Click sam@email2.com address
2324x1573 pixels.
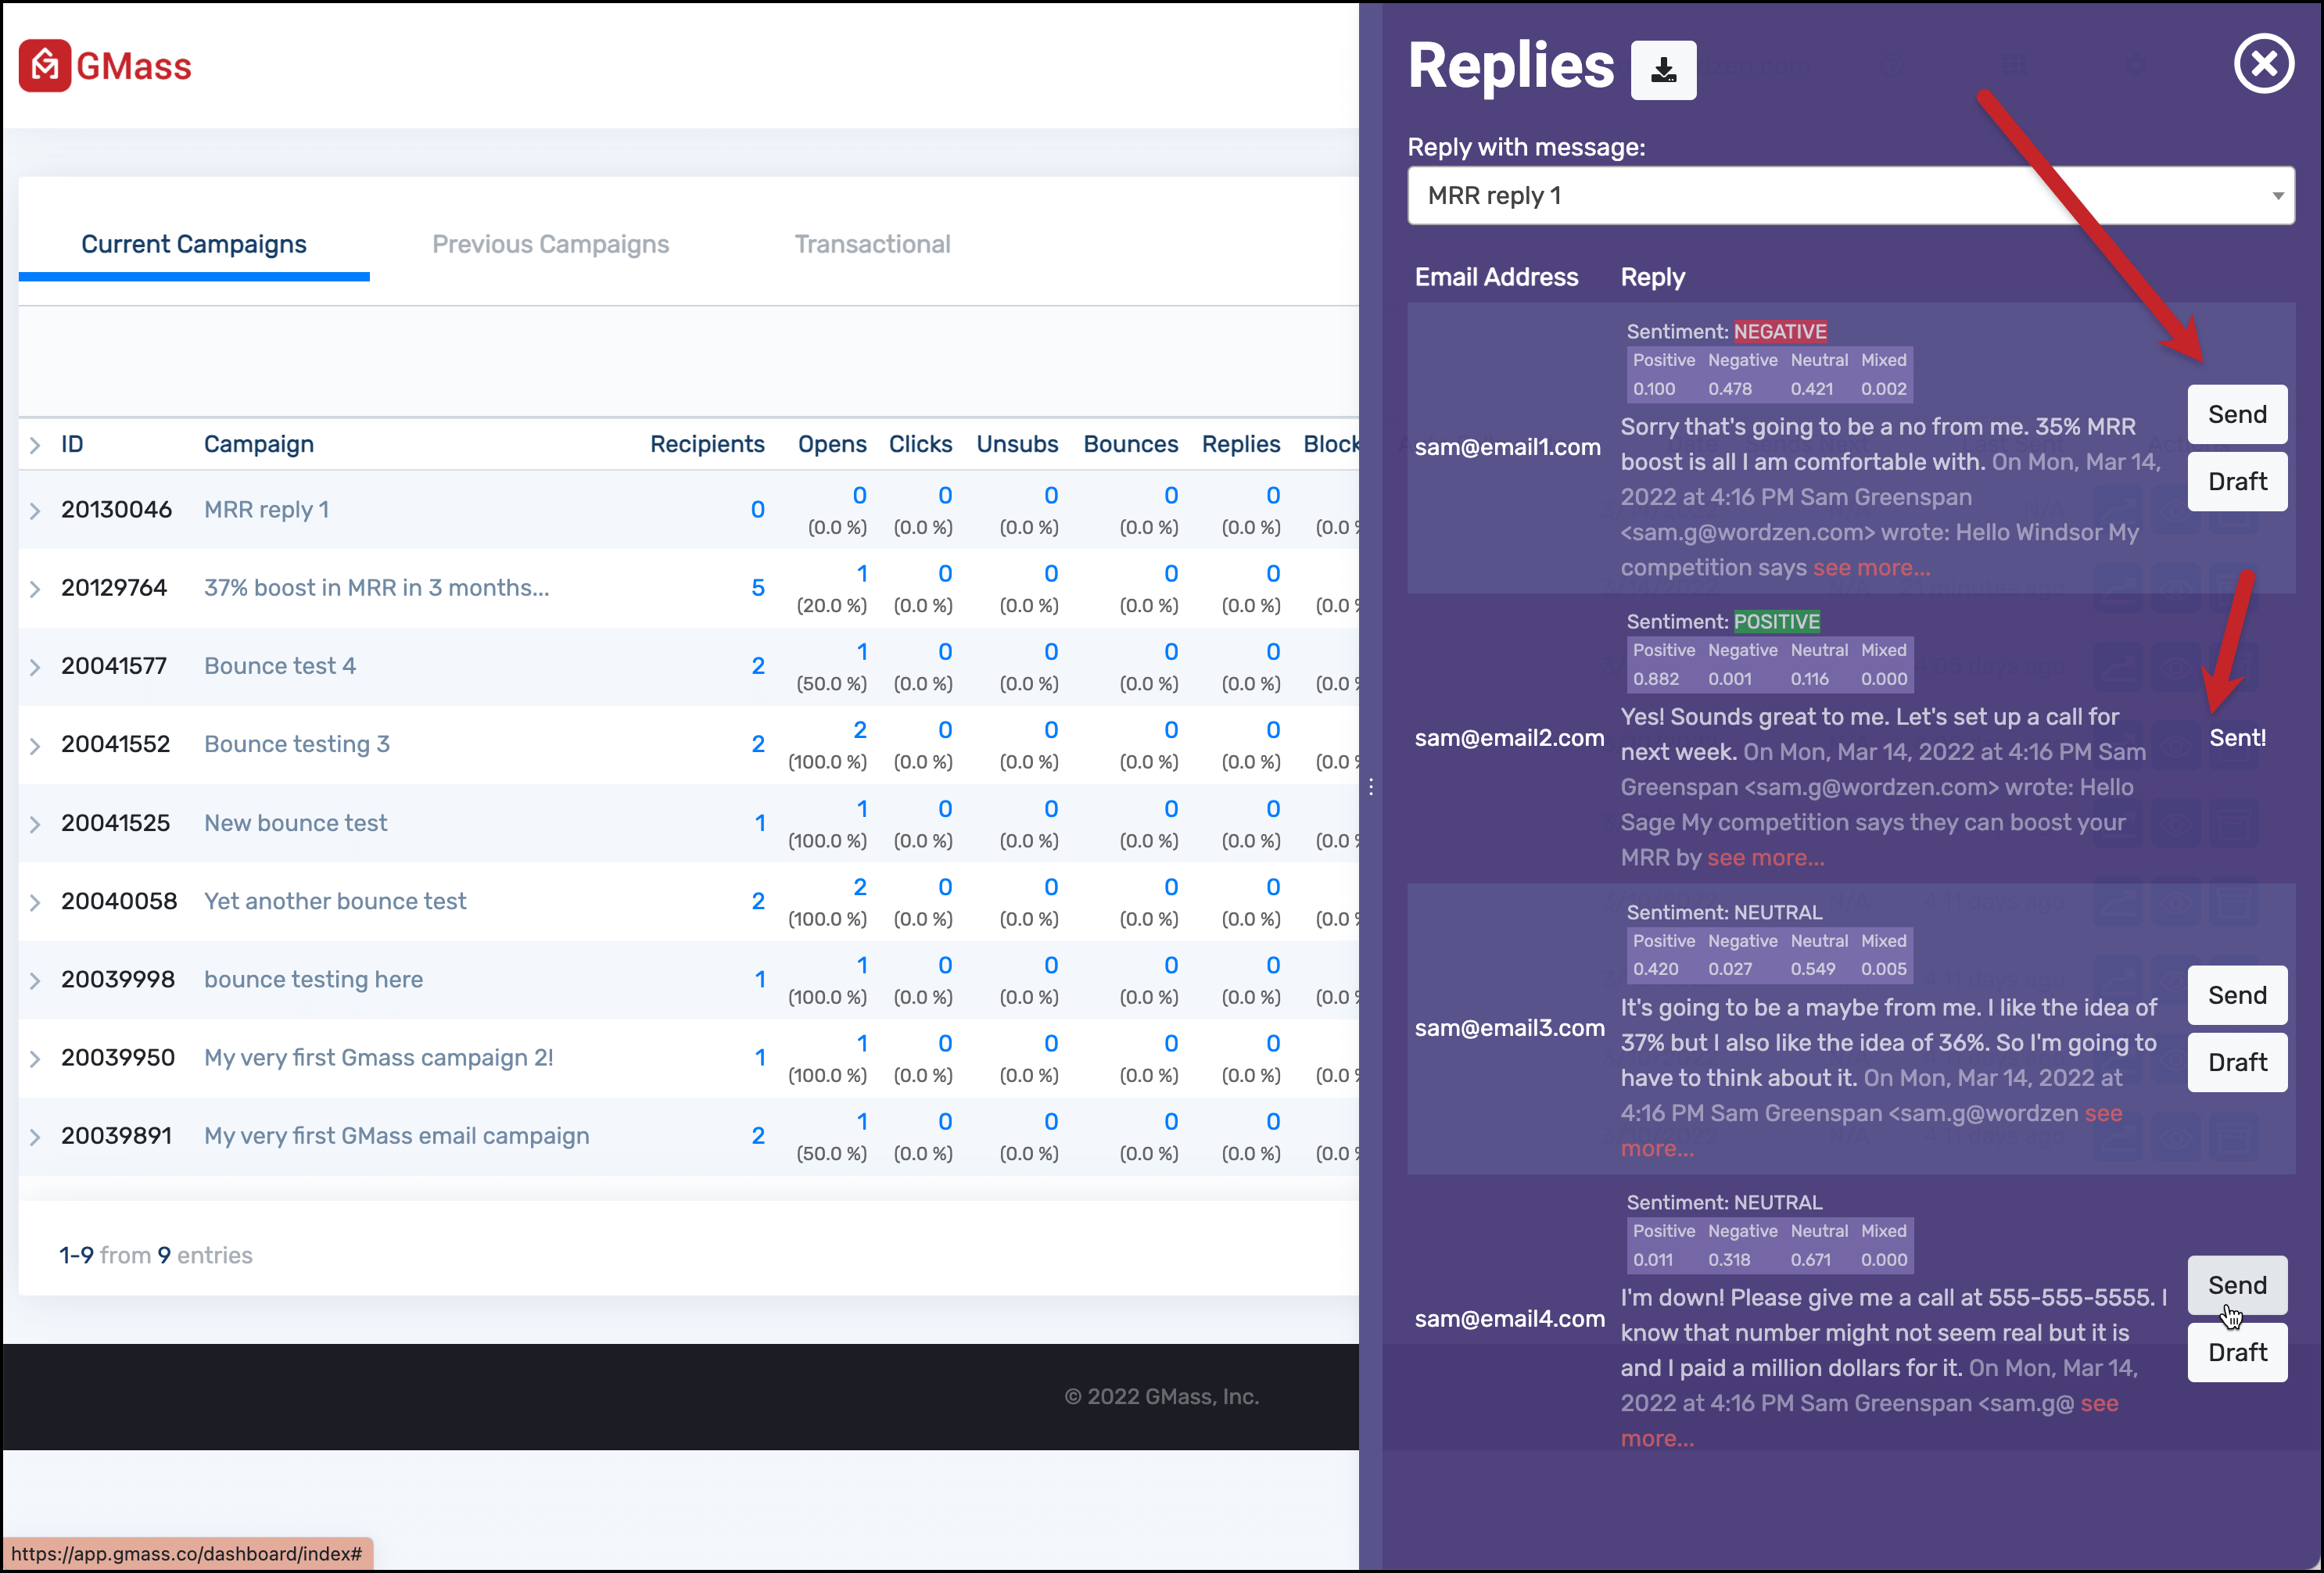click(1509, 738)
